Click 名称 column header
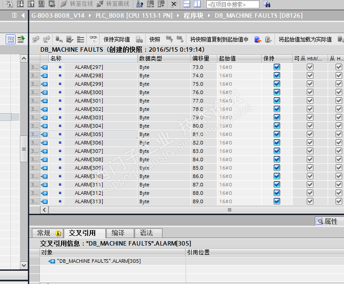This screenshot has width=344, height=284. [x=93, y=58]
